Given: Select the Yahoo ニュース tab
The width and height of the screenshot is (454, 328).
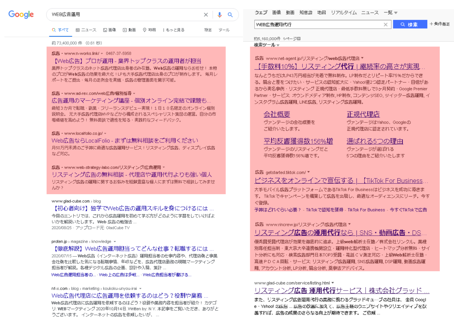Looking at the screenshot, I should (x=370, y=12).
